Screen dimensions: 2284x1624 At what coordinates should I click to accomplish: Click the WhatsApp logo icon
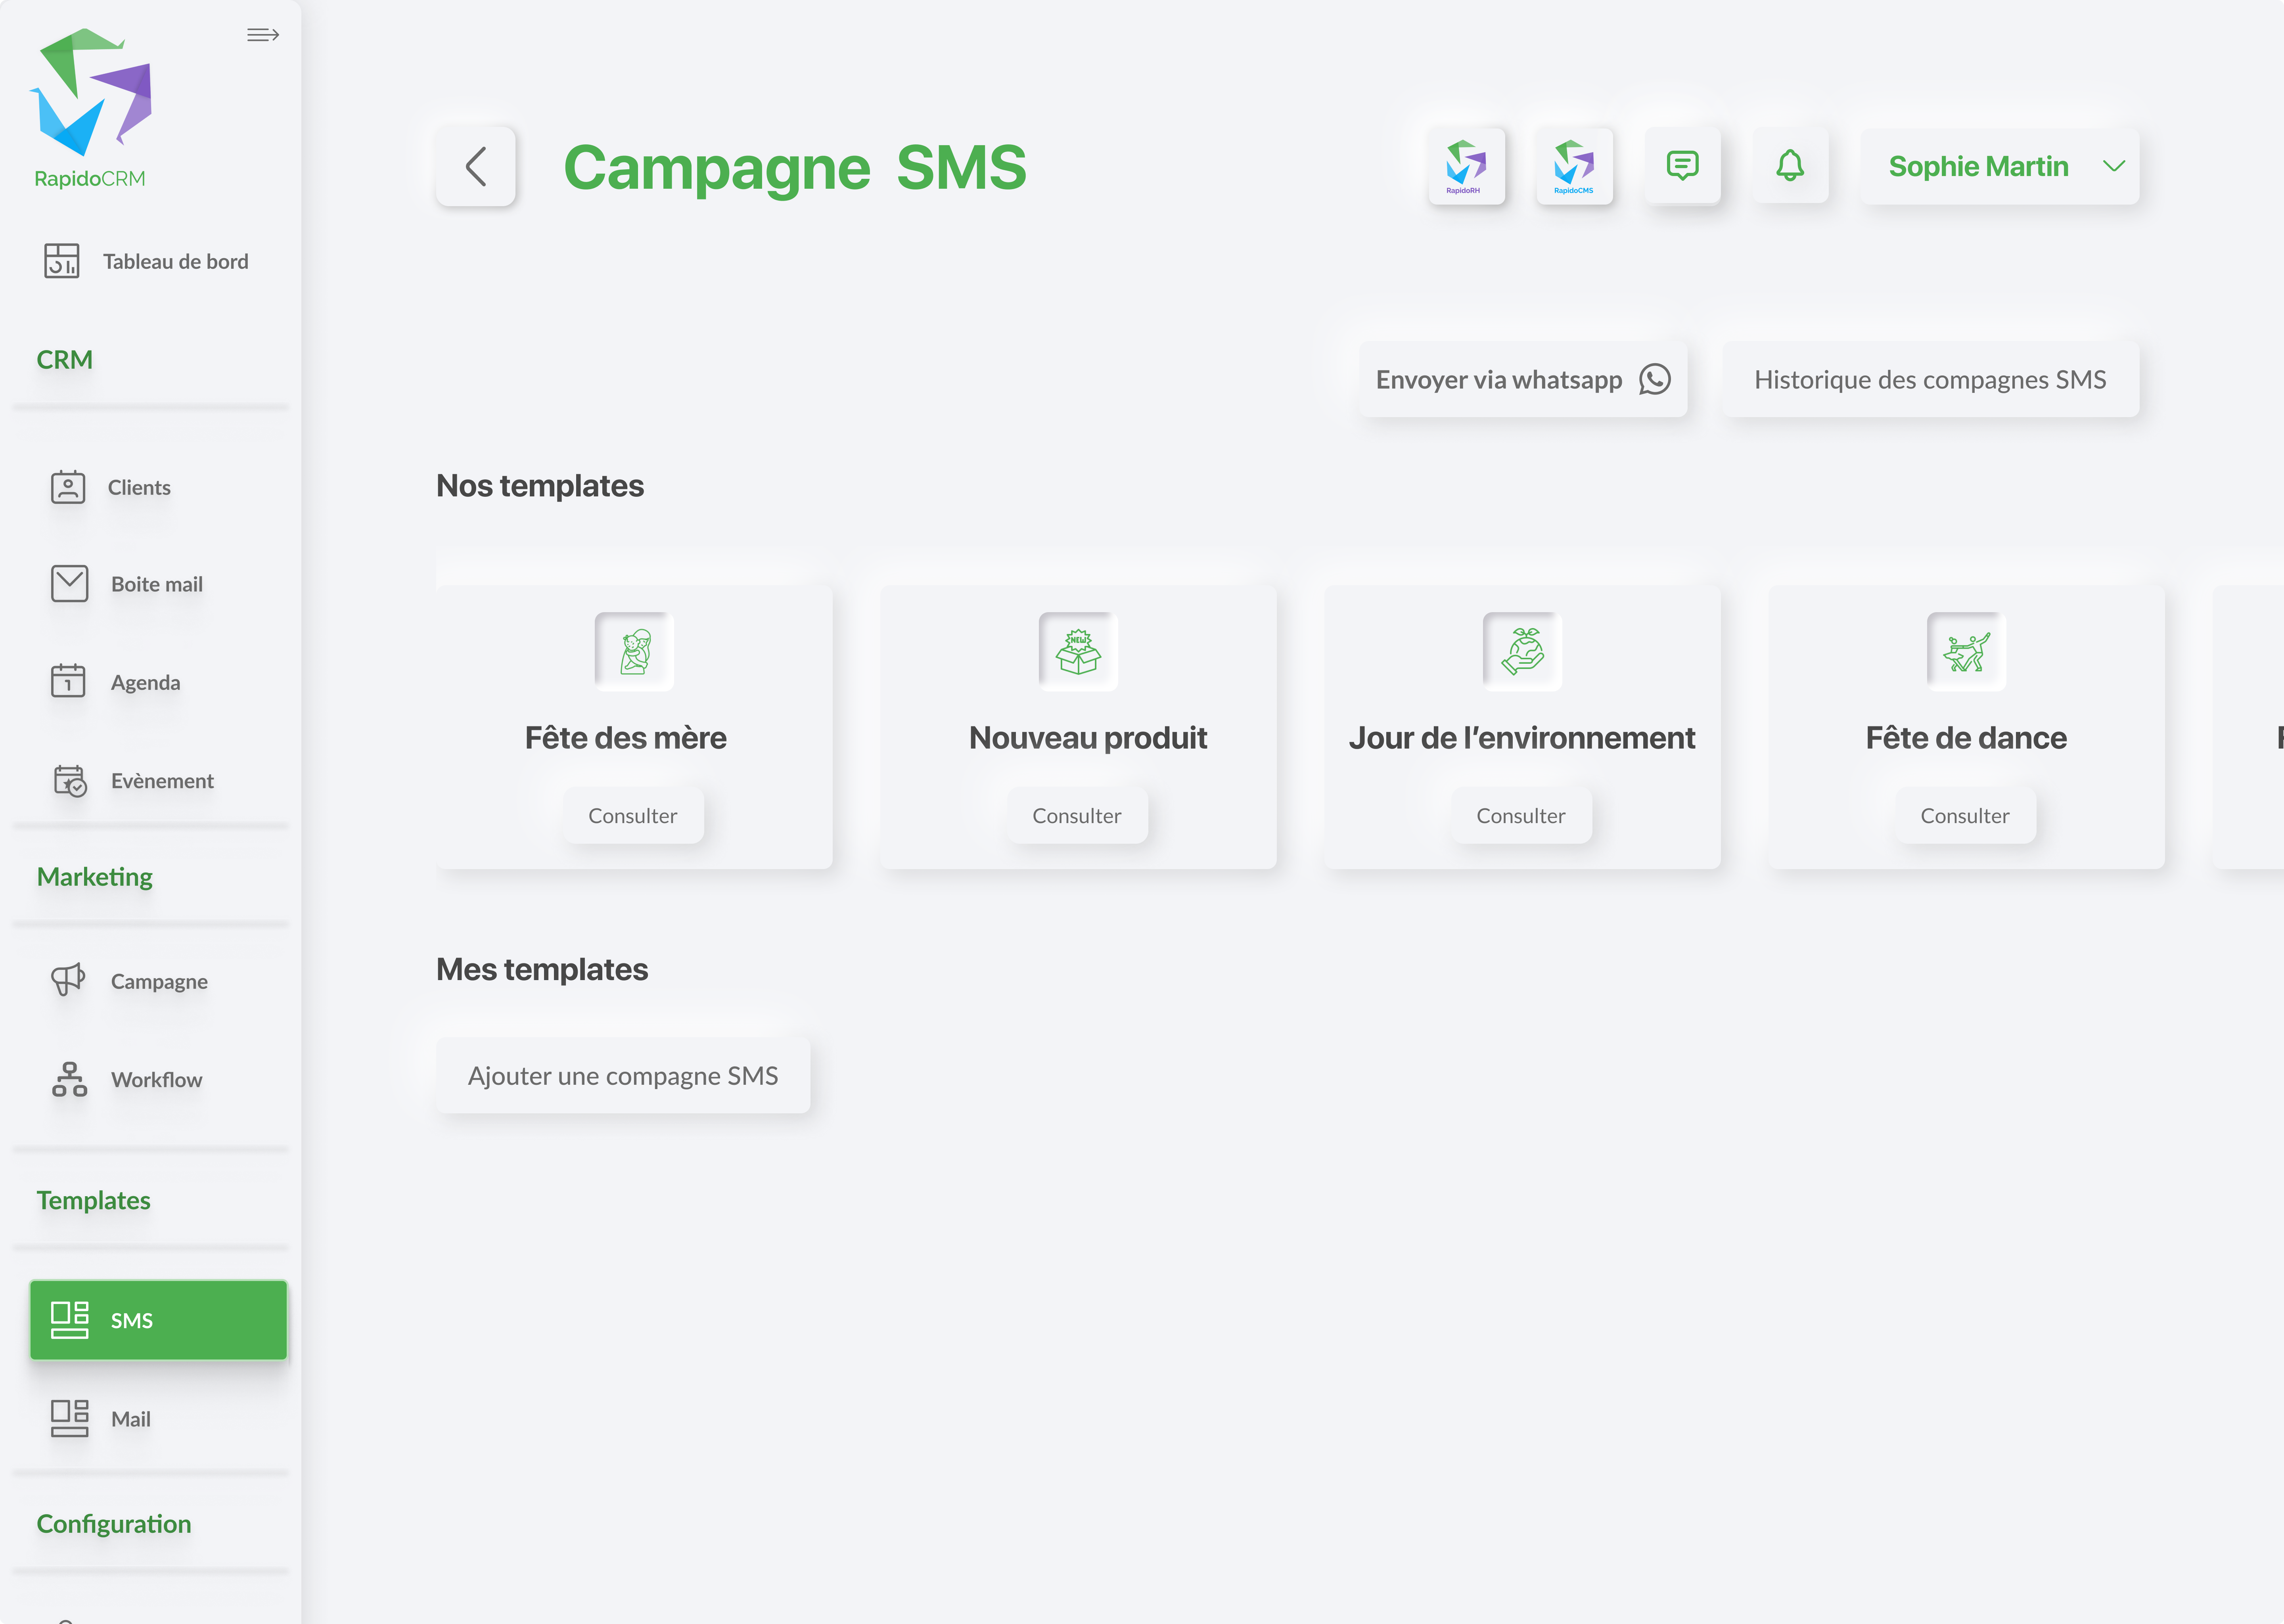(1655, 379)
